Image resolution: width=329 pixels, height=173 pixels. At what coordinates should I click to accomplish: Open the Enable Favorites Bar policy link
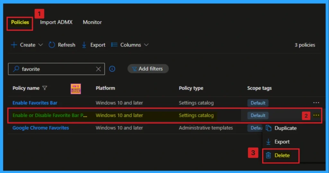(x=35, y=103)
